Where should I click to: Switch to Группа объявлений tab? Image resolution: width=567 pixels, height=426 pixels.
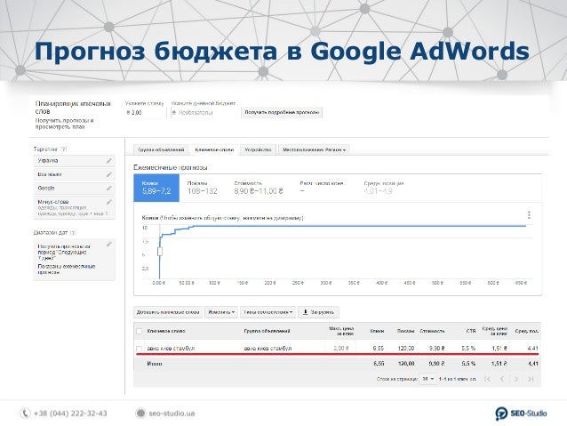(x=161, y=149)
